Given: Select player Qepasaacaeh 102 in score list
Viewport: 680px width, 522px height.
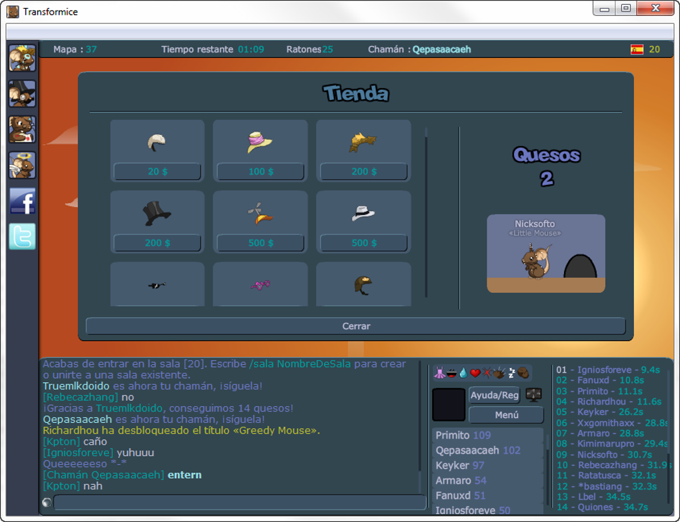Looking at the screenshot, I should [x=487, y=451].
